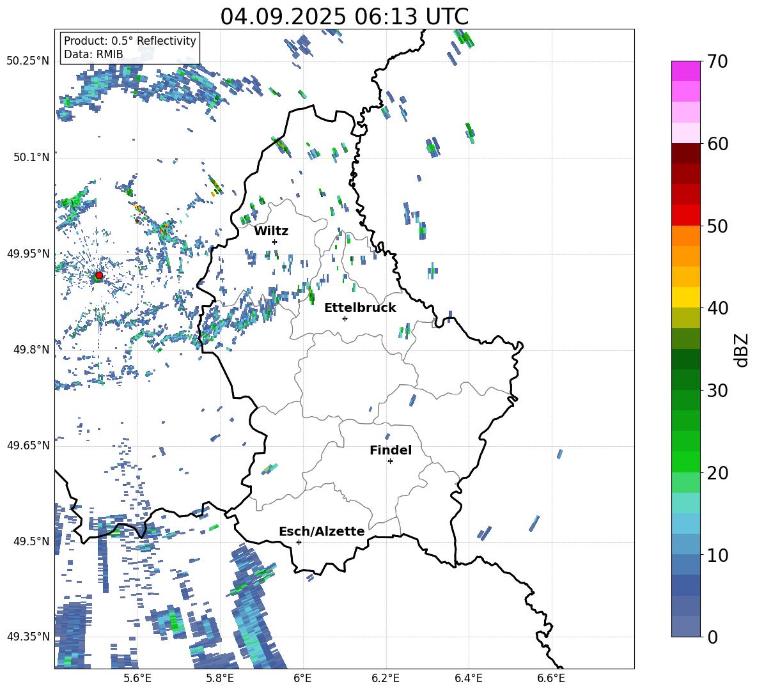Click the 6°E longitude label

[302, 678]
